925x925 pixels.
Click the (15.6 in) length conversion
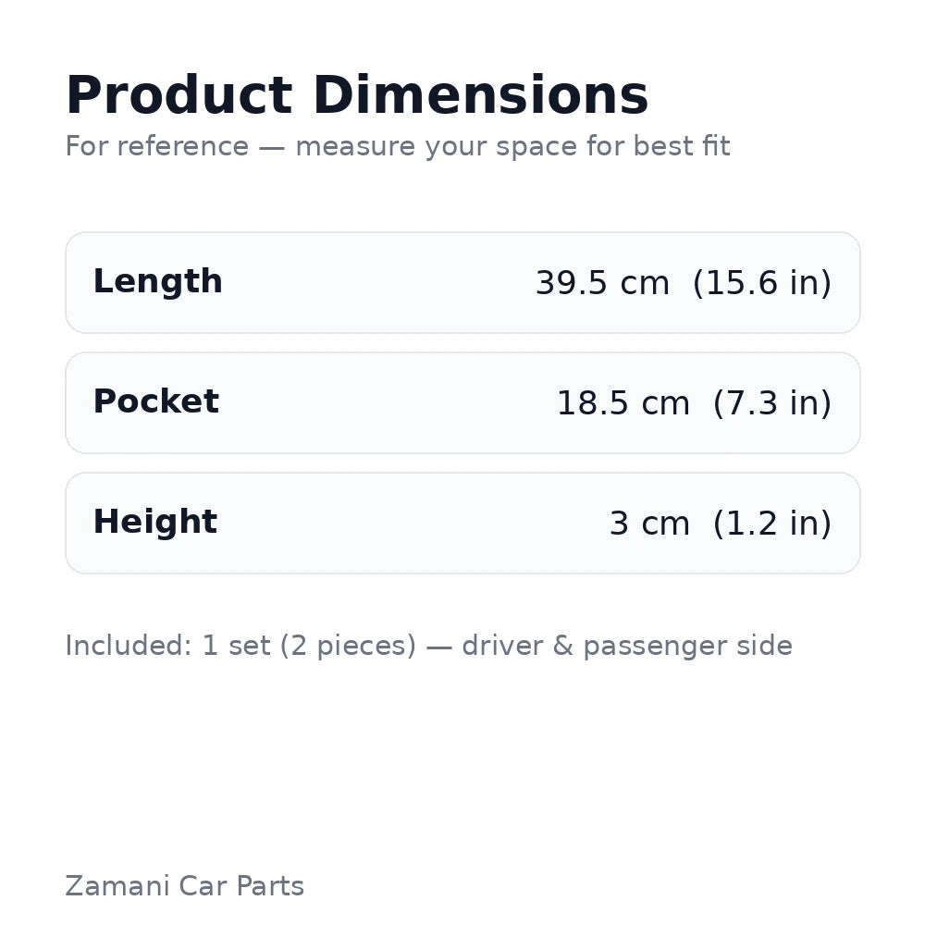pyautogui.click(x=761, y=283)
